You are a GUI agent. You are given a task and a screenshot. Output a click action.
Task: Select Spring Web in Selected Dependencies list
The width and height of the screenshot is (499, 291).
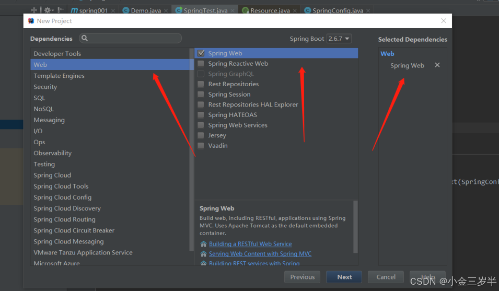point(407,65)
